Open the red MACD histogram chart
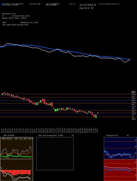 click(x=16, y=170)
